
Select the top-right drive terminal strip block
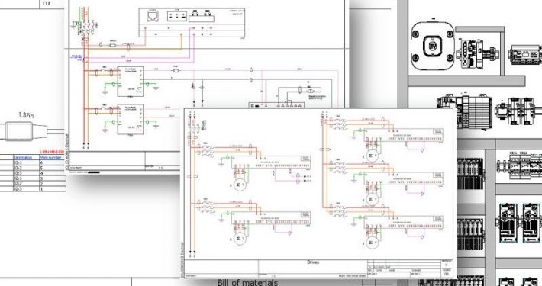click(404, 135)
